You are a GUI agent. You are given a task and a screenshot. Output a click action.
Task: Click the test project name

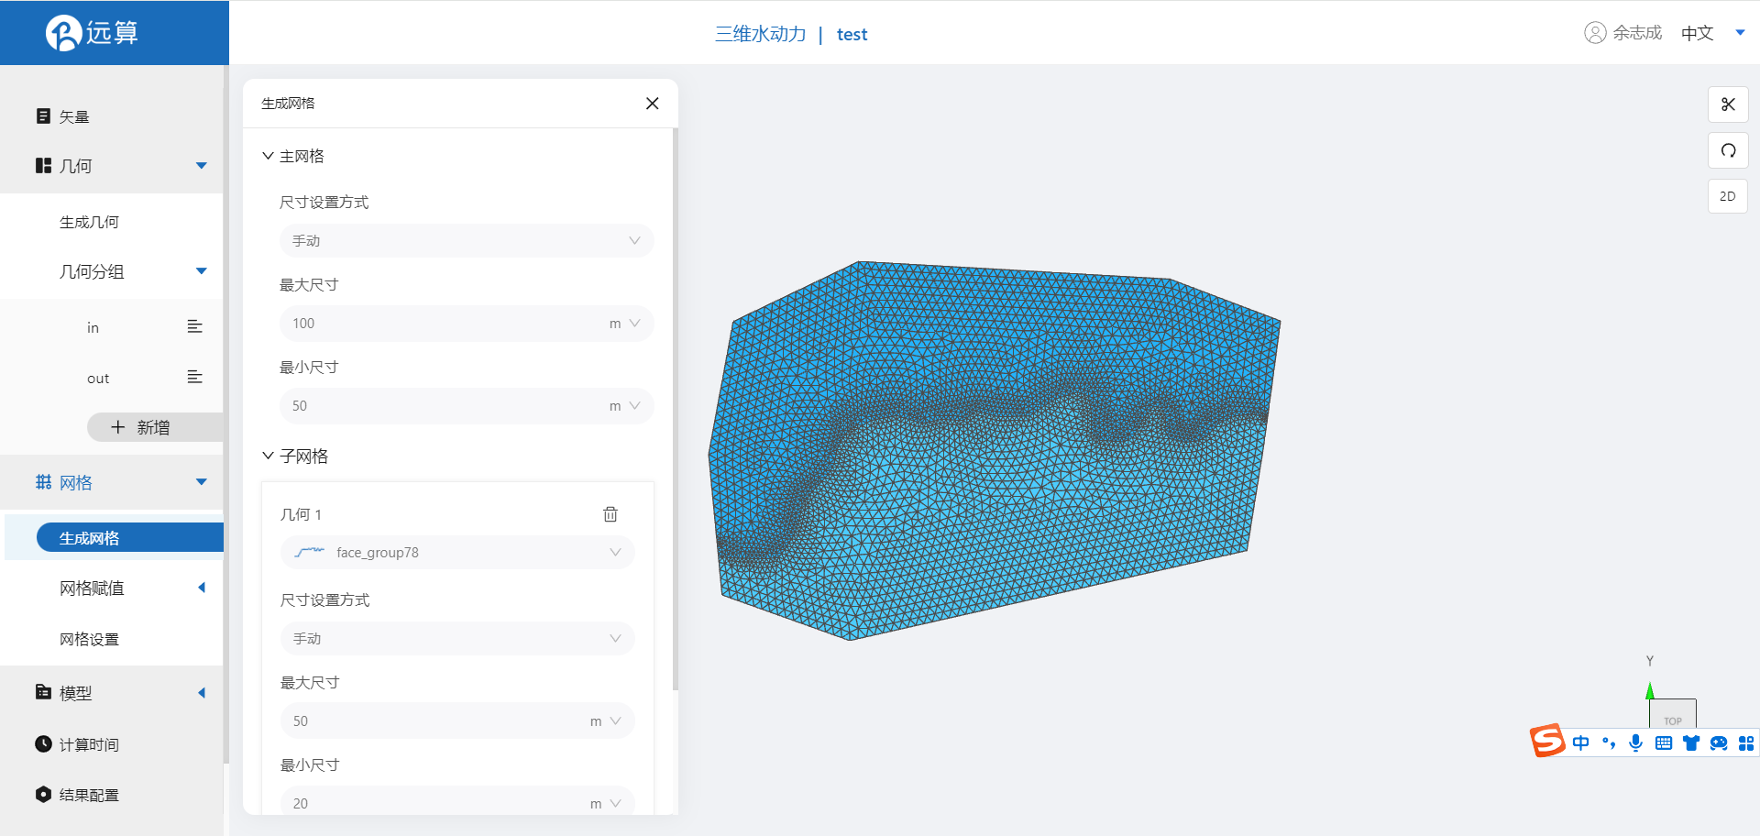coord(852,34)
